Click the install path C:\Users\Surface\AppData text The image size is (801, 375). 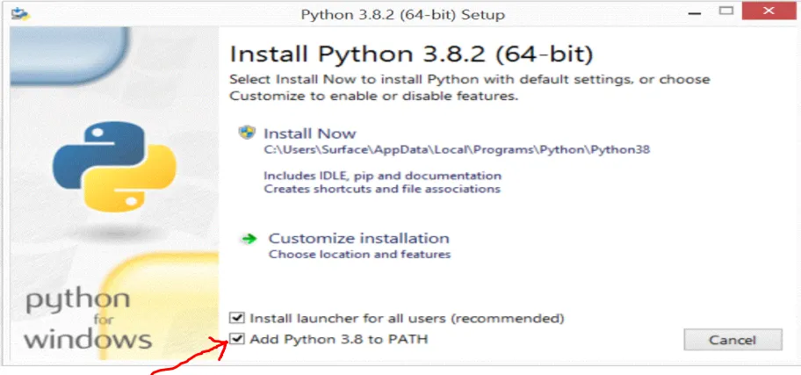(458, 150)
